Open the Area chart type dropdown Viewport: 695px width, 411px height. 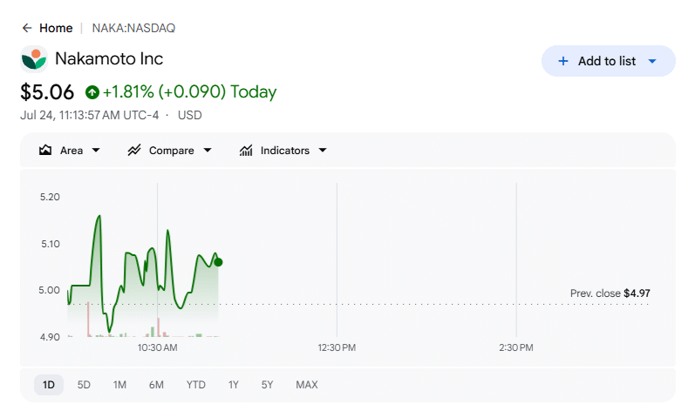(x=96, y=151)
